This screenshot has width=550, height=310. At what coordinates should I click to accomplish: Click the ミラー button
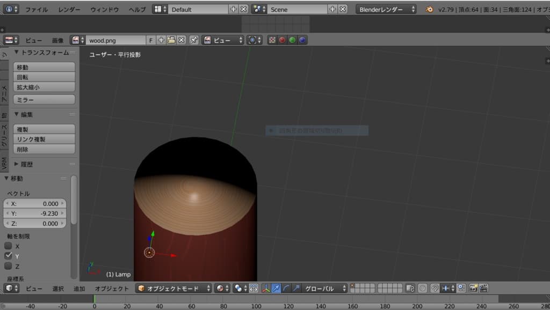[44, 100]
